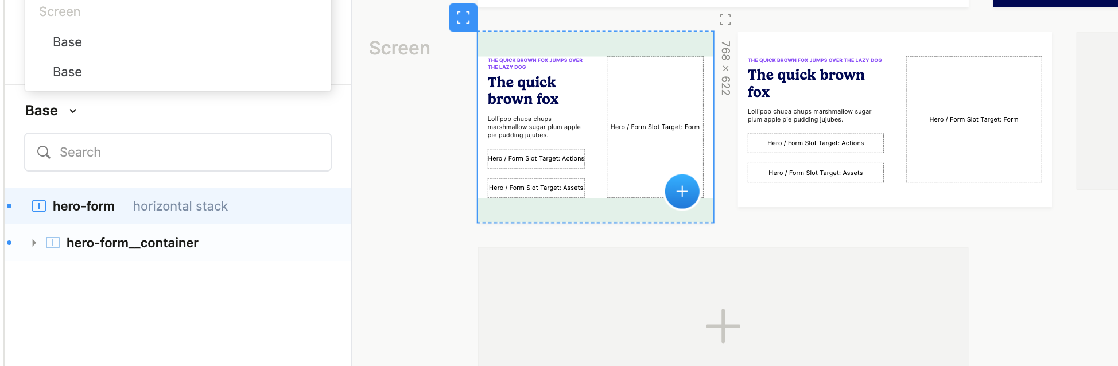Click the Actions slot in the right artboard
Image resolution: width=1118 pixels, height=366 pixels.
coord(815,143)
